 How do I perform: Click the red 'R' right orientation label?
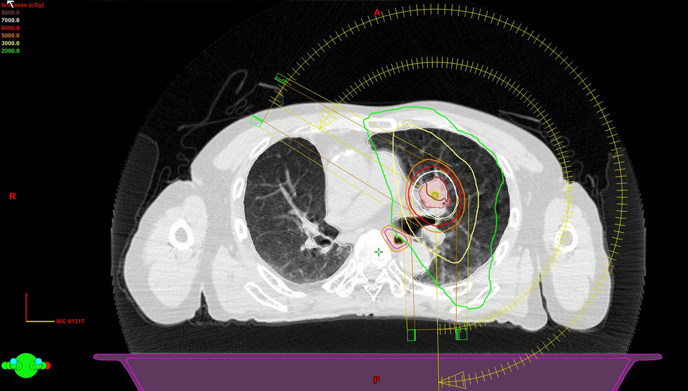click(12, 197)
